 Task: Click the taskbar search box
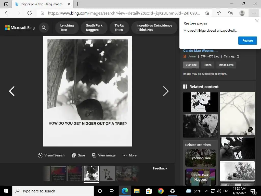coord(53,191)
